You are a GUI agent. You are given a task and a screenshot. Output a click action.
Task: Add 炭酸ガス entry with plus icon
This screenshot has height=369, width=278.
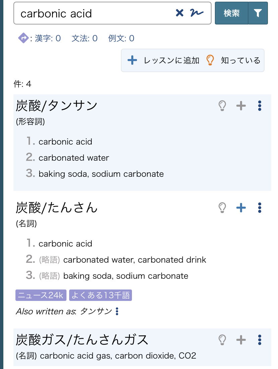coord(241,340)
